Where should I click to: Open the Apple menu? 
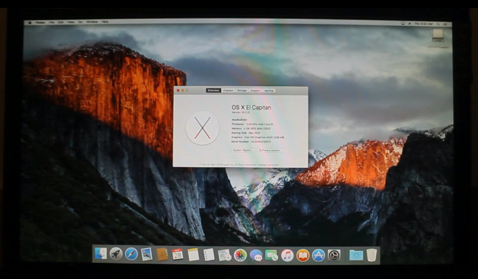[x=30, y=22]
